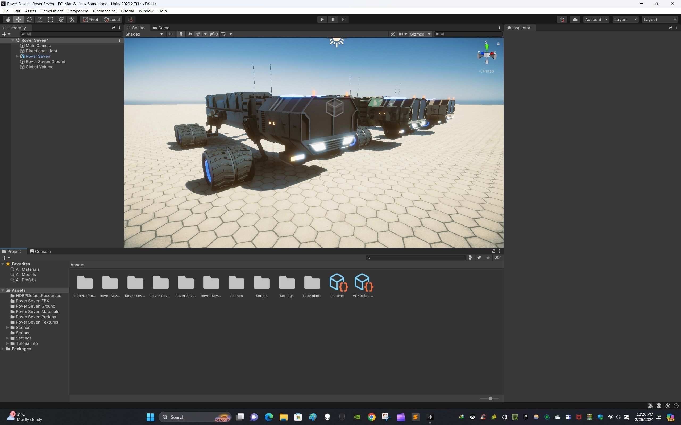Toggle Pivot handle position button
This screenshot has width=681, height=425.
[91, 19]
